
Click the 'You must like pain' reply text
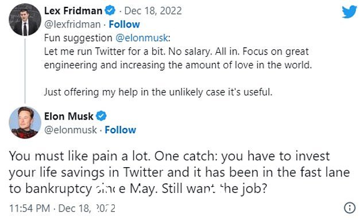180,172
